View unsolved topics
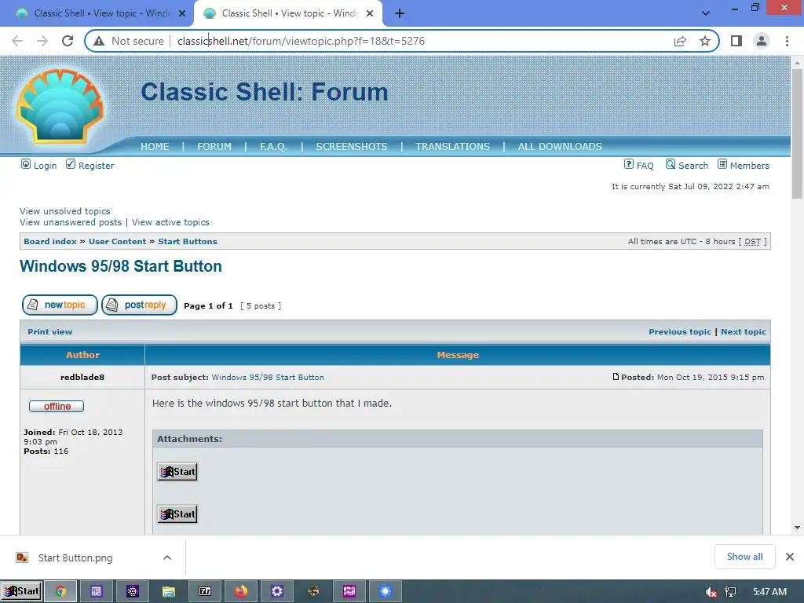 (64, 211)
